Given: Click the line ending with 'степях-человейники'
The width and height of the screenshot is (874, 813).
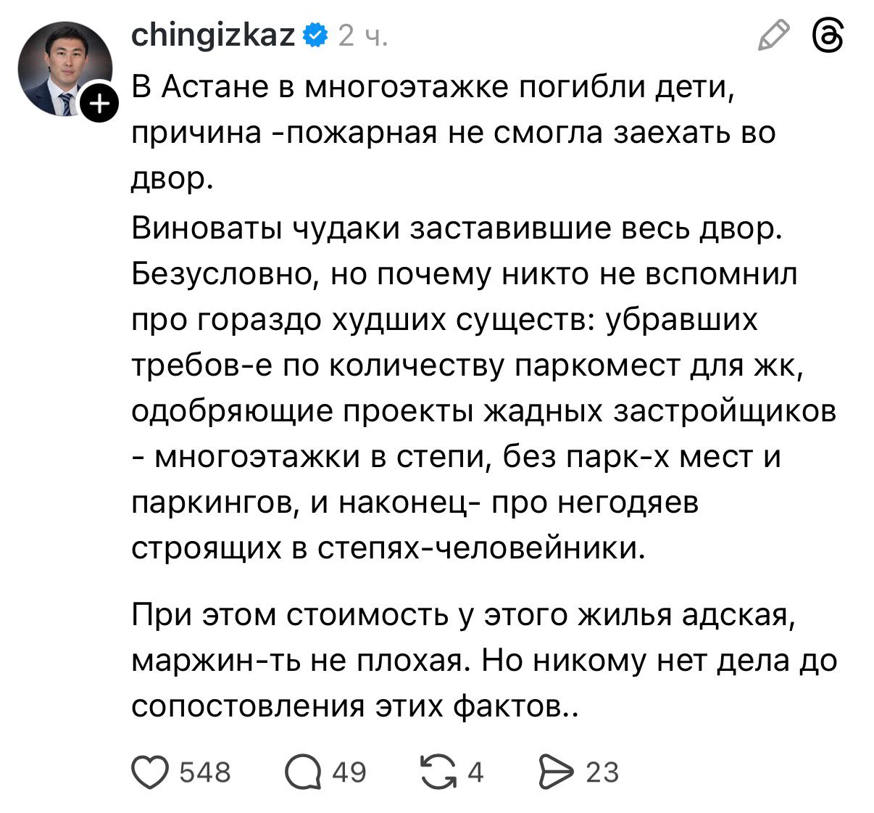Looking at the screenshot, I should click(x=388, y=548).
